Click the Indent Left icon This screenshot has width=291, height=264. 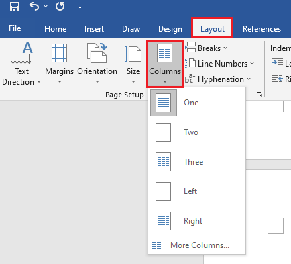[278, 63]
